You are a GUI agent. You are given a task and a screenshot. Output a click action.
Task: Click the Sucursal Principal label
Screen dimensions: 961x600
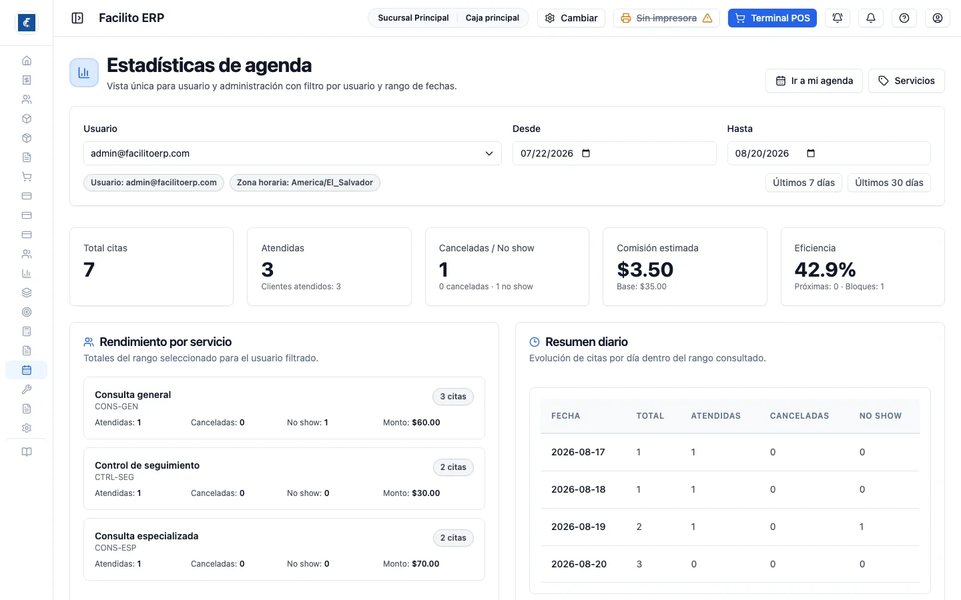pos(413,18)
